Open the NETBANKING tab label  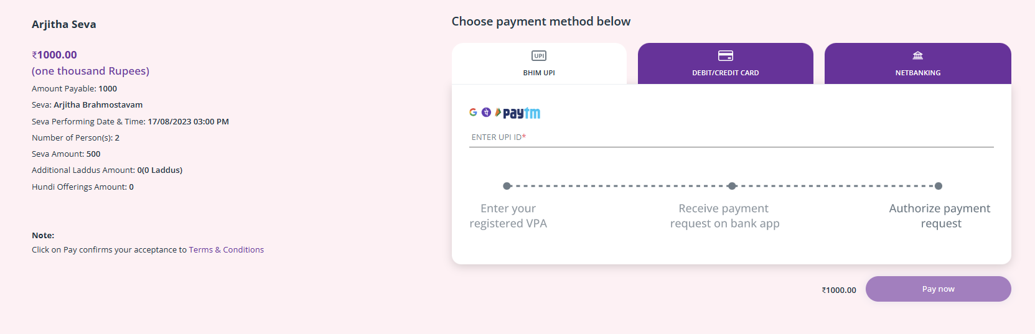(918, 73)
